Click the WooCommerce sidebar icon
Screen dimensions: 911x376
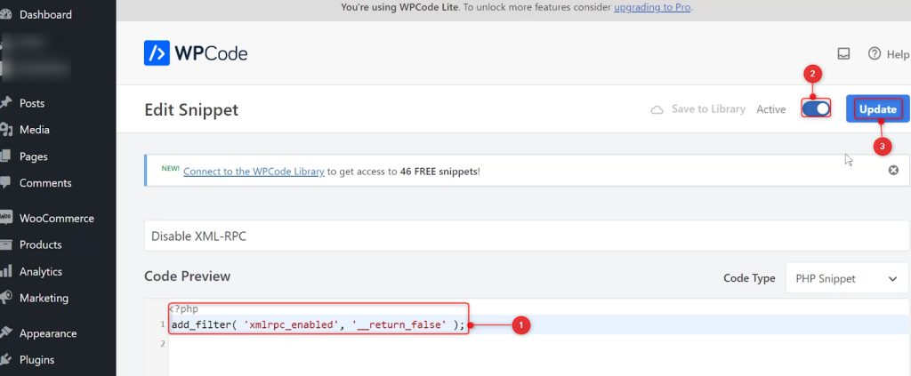coord(5,218)
